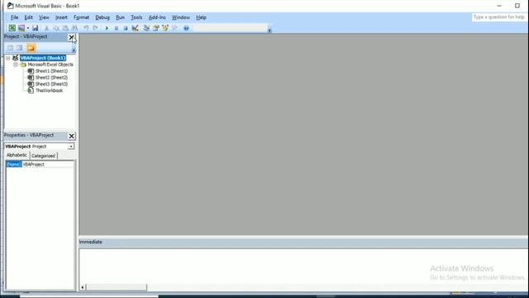Viewport: 529px width, 298px height.
Task: Open Insert object dropdown arrow in toolbar
Action: tap(28, 28)
